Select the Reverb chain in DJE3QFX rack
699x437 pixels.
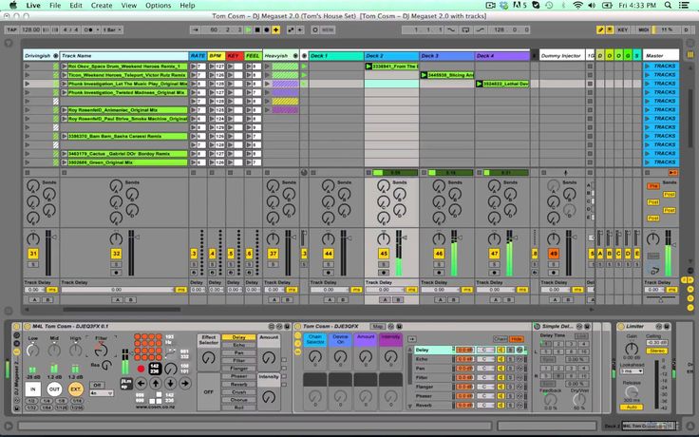(x=433, y=405)
